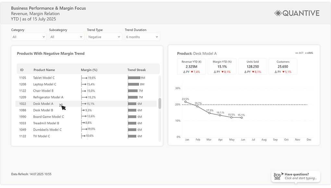Viewport: 331px width, 188px height.
Task: Click the June 15.1% data point on the chart
Action: [x=241, y=118]
